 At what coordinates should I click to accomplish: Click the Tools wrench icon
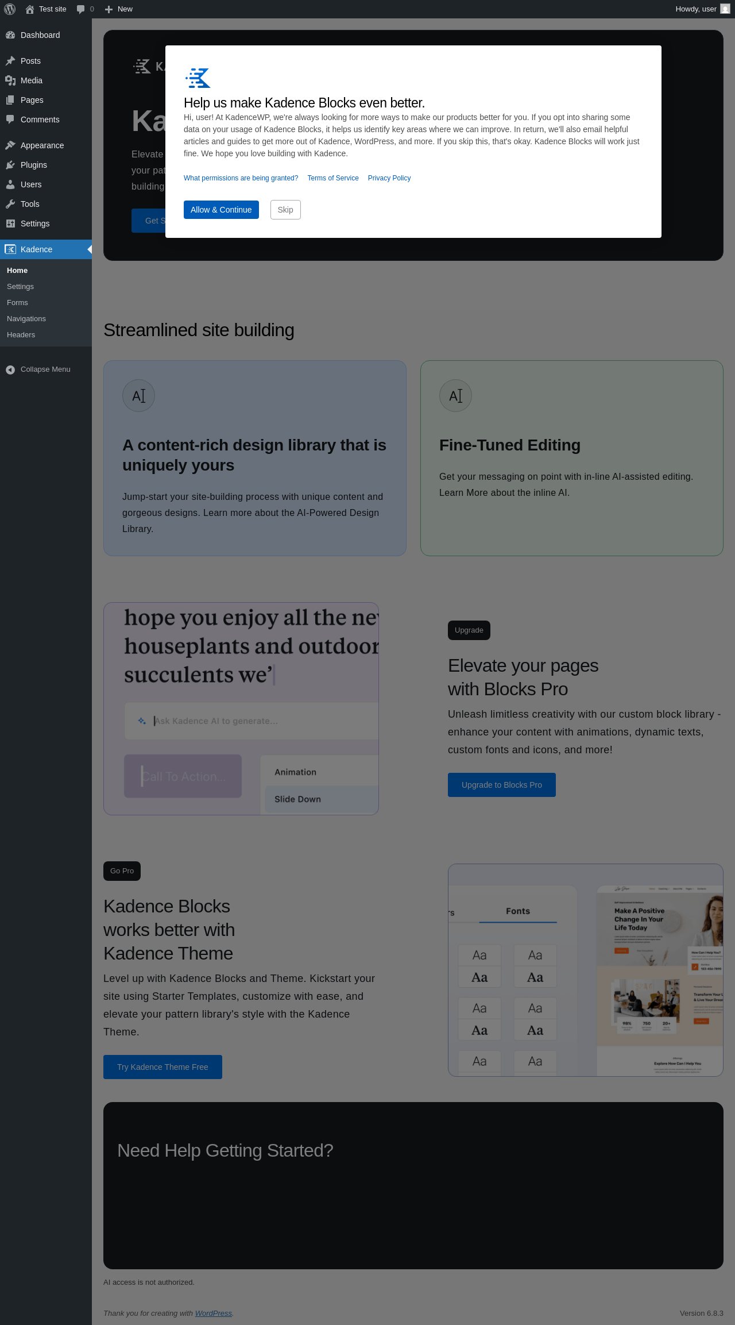point(10,204)
